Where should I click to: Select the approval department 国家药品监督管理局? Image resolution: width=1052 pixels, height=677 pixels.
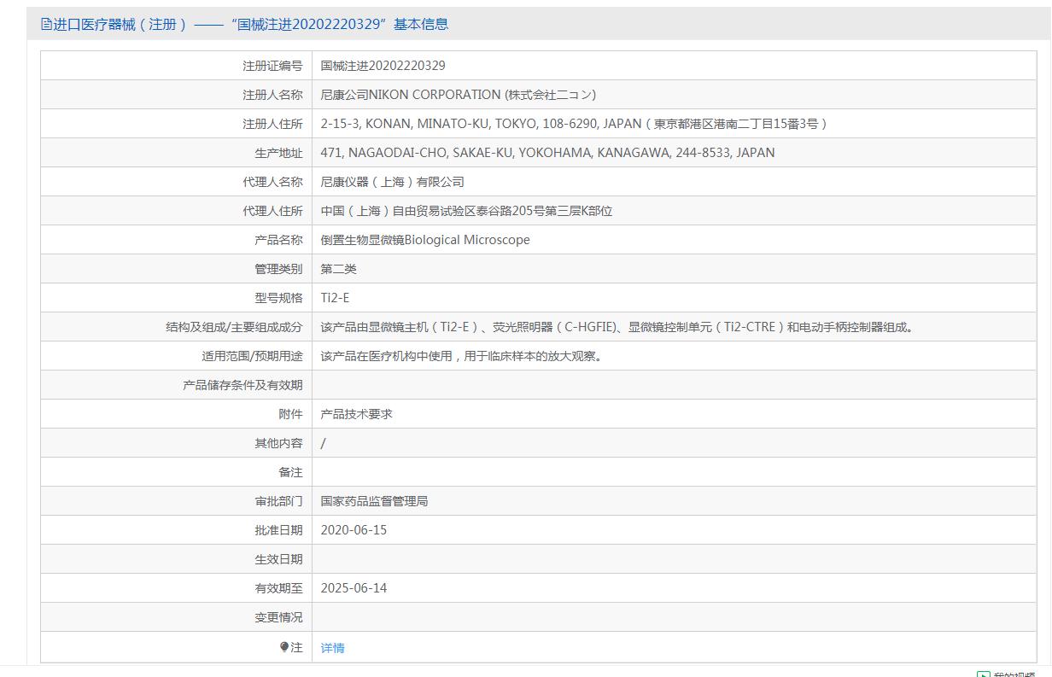375,501
